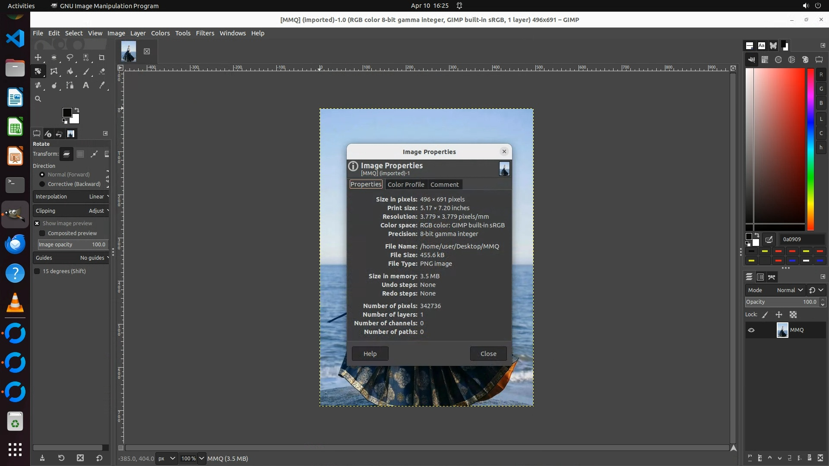Expand the layer Mode Normal dropdown

pos(789,290)
